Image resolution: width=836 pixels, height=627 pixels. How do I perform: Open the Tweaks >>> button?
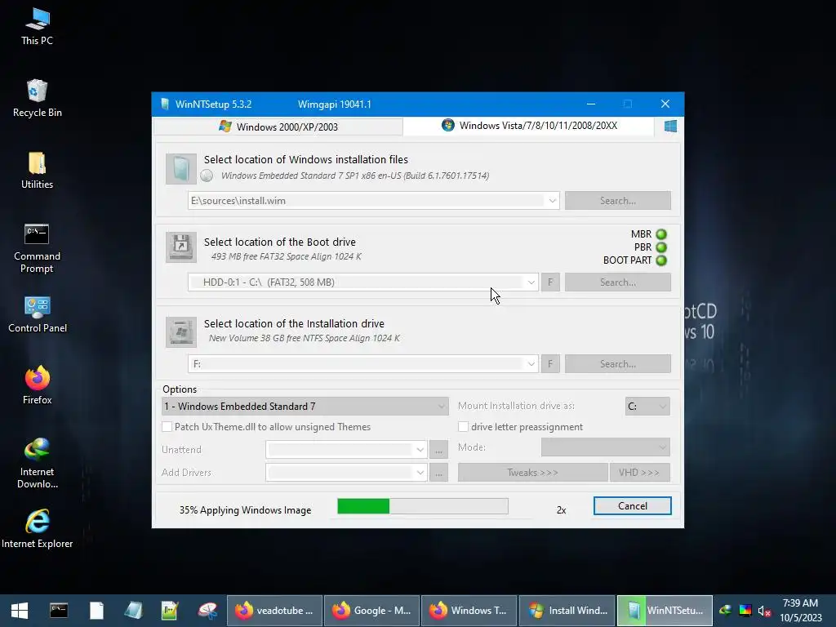(532, 473)
